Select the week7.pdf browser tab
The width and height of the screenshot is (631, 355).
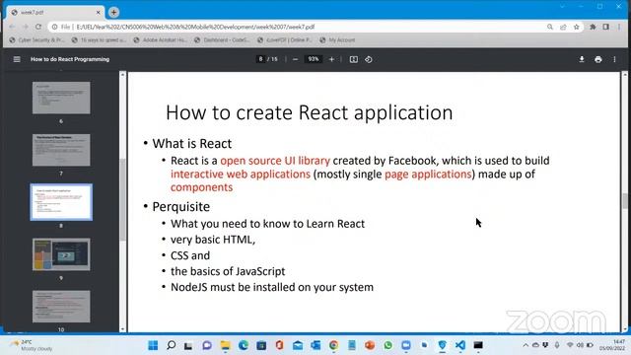tap(55, 13)
